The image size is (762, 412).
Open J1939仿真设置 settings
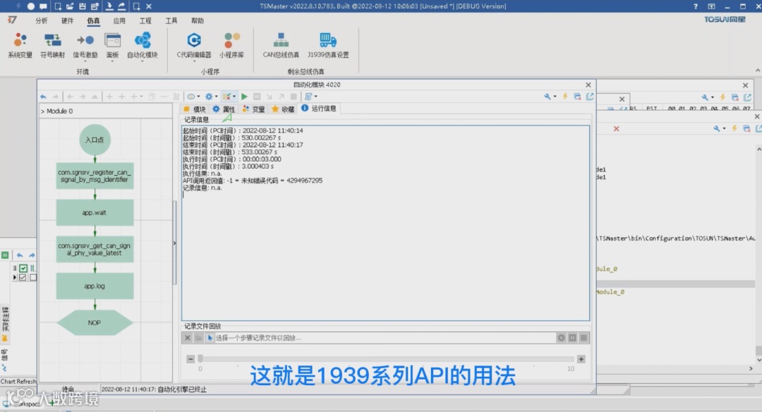coord(328,45)
